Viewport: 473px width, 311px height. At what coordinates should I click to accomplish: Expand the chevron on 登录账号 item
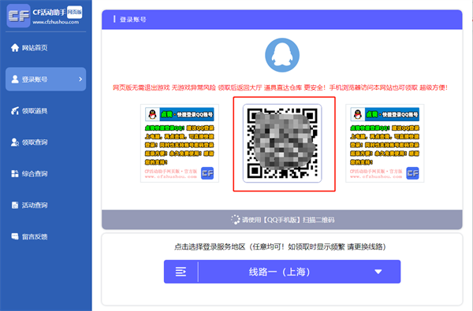point(80,80)
